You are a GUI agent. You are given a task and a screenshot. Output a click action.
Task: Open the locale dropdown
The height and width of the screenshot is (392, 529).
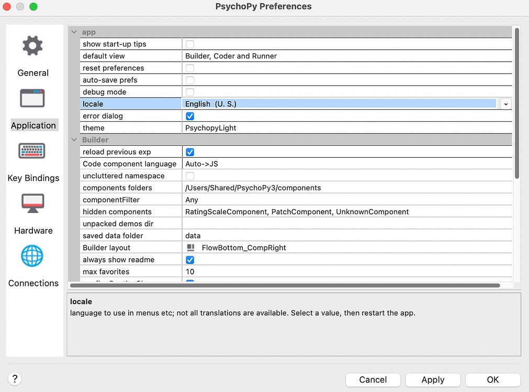pos(505,103)
